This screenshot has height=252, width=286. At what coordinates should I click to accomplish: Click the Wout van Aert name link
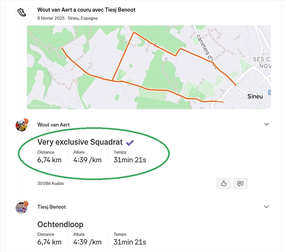(x=53, y=125)
